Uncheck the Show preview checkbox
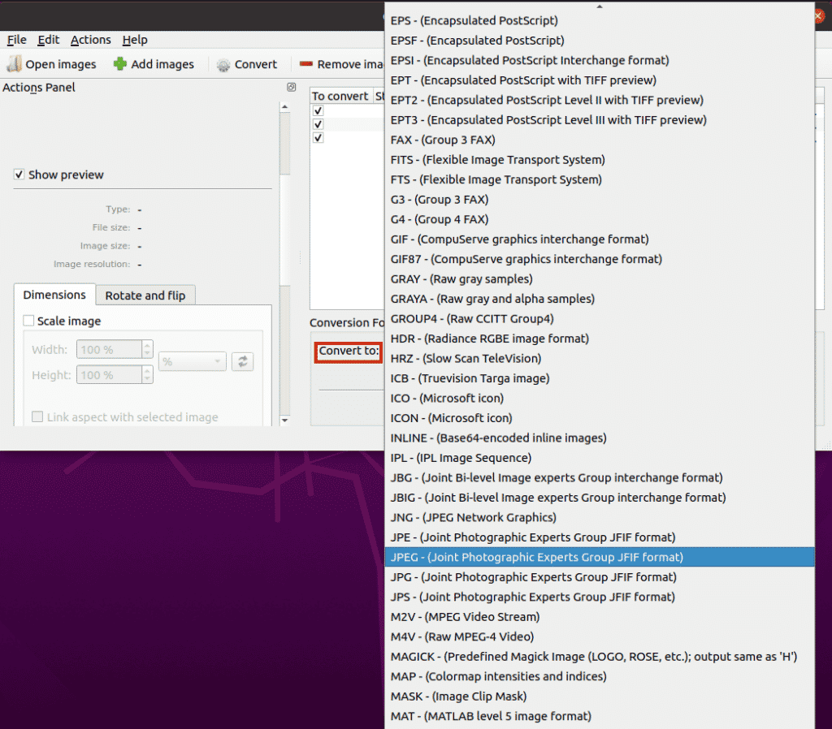Viewport: 832px width, 729px height. pyautogui.click(x=18, y=175)
